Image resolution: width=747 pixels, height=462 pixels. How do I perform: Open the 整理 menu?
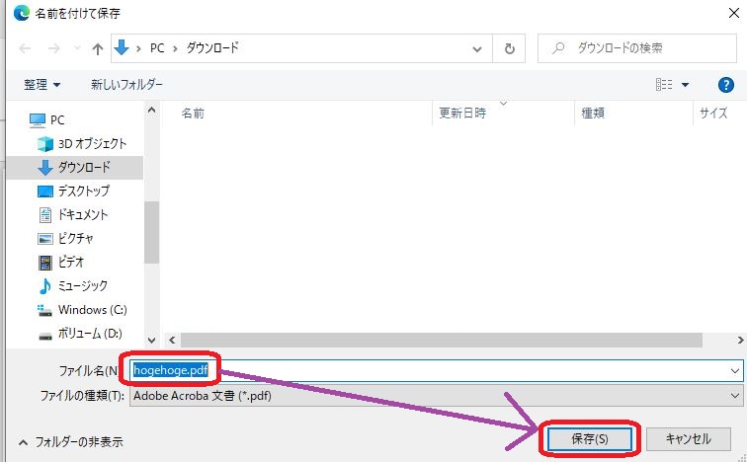coord(41,85)
